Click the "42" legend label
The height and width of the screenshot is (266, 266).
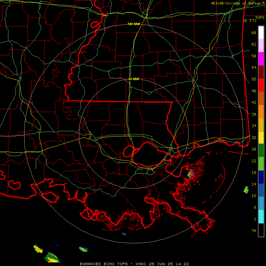[x=254, y=102]
